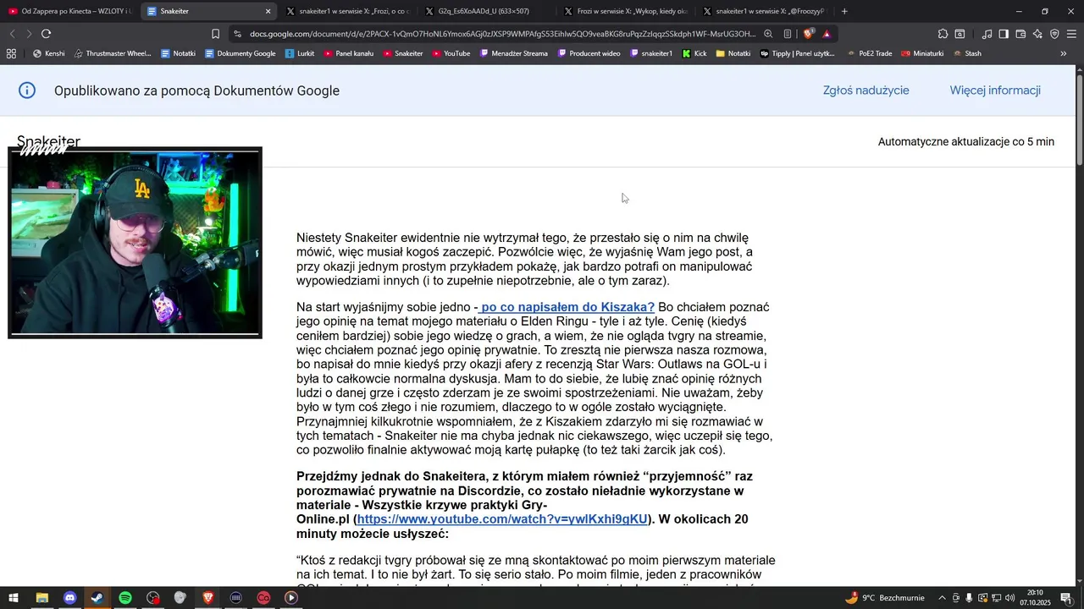Open snakeiter1 Twitch bookmark
The width and height of the screenshot is (1084, 609).
[x=650, y=53]
